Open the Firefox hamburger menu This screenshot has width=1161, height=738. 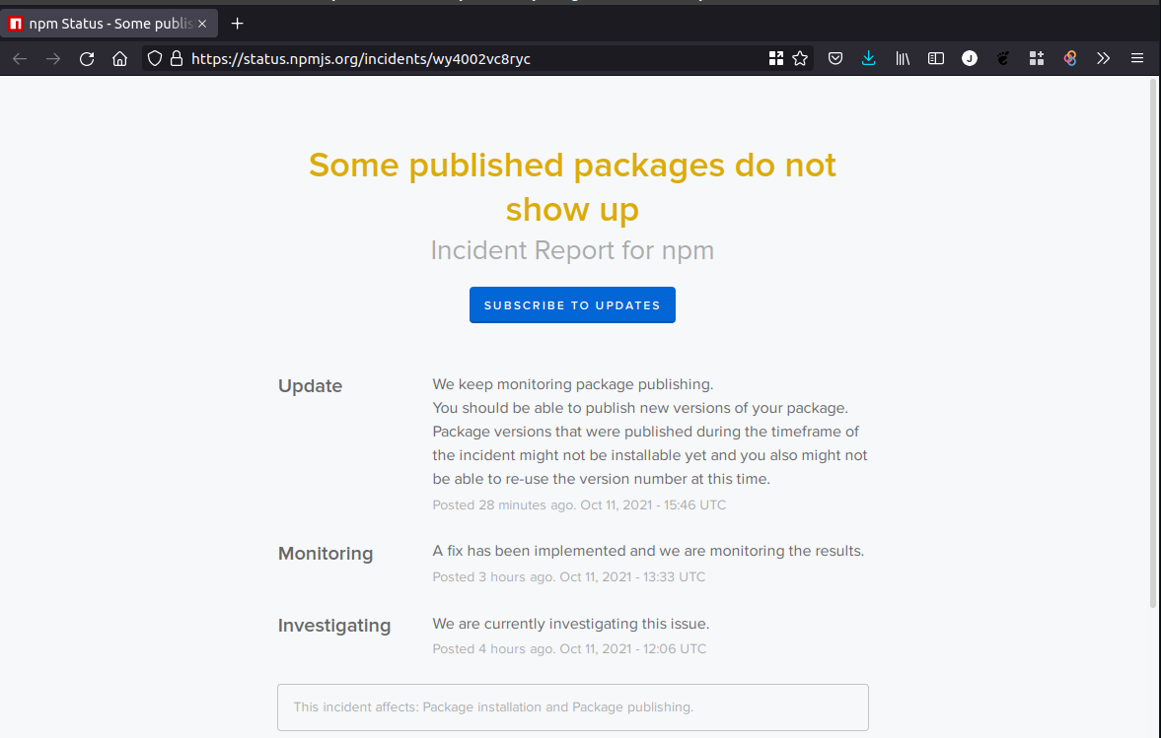pos(1137,59)
